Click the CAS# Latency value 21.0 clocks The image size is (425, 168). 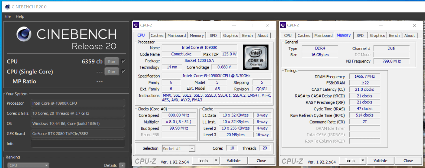[x=364, y=89]
